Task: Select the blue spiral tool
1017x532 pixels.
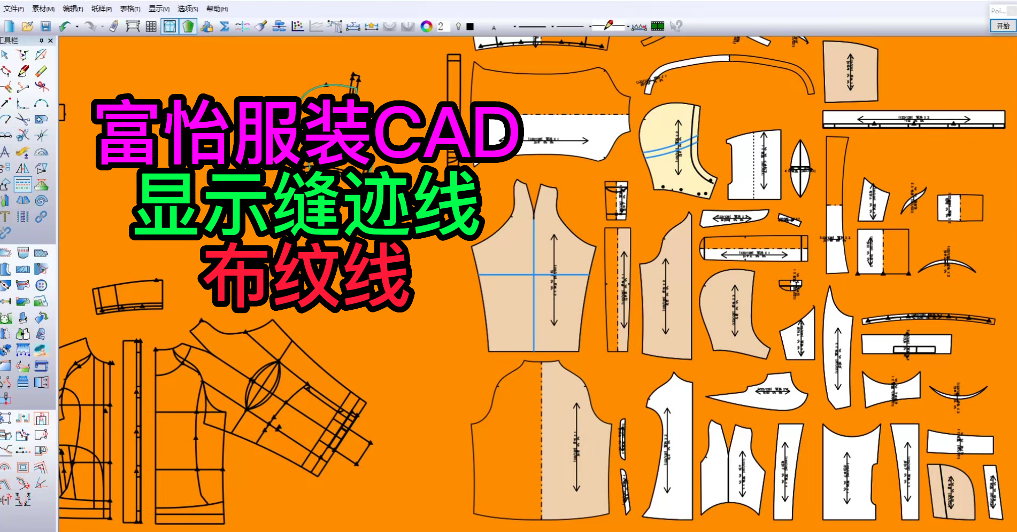Action: 41,200
